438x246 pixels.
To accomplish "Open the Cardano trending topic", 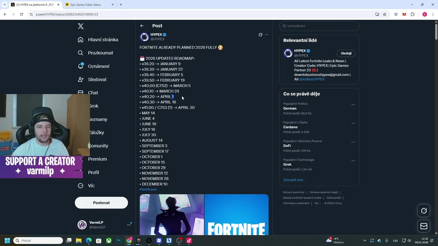I will tap(290, 127).
